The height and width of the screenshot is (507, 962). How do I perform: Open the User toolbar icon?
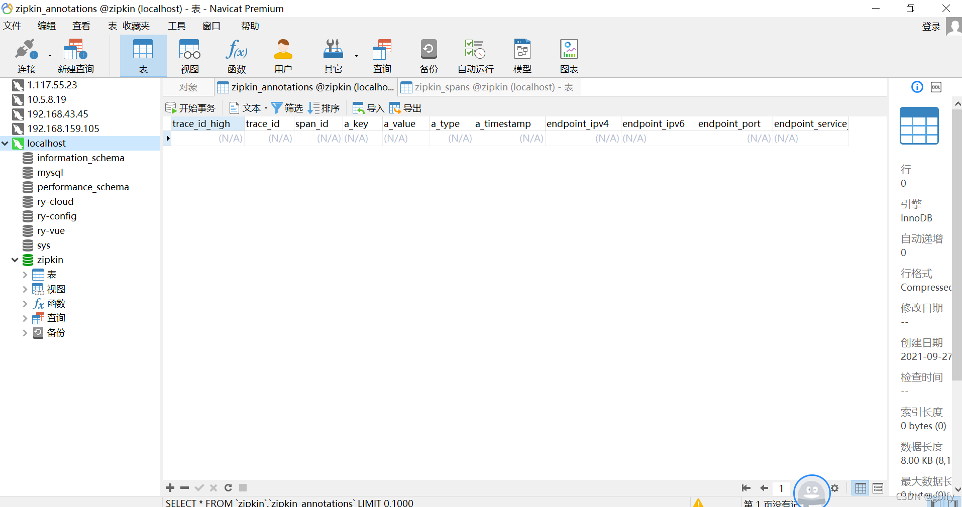point(283,56)
